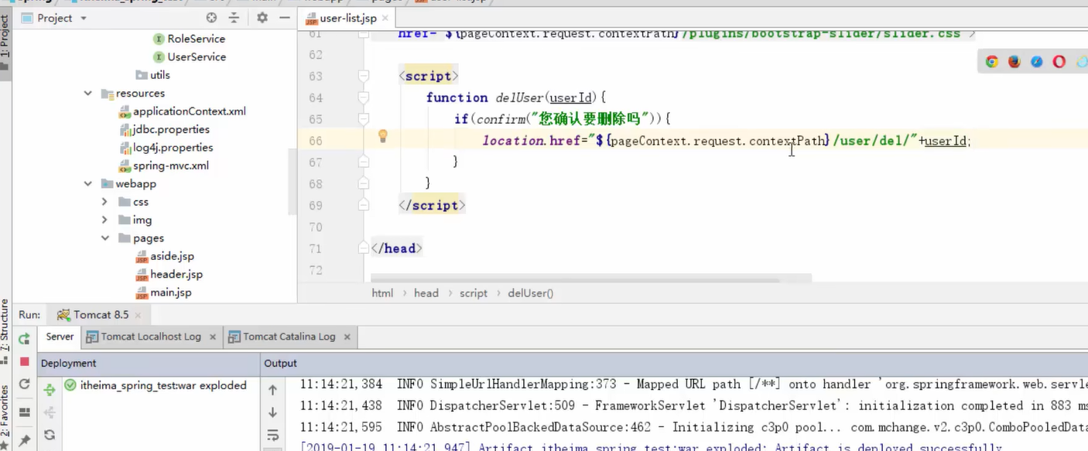
Task: Click the redeploy all artifacts icon
Action: pyautogui.click(x=50, y=434)
